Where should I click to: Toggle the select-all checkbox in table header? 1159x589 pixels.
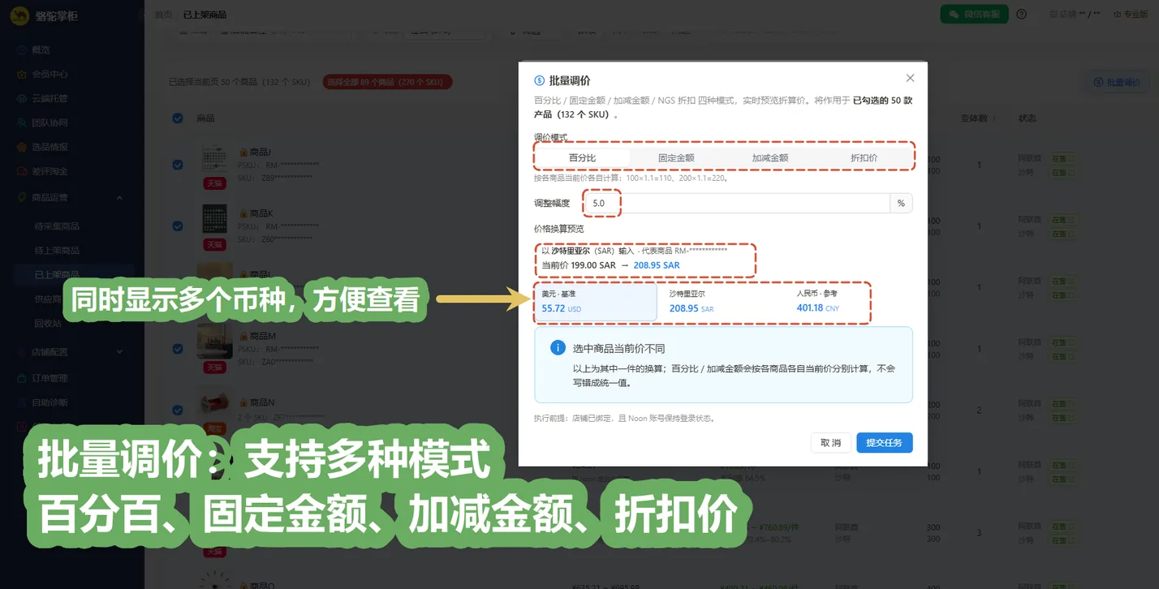tap(178, 118)
